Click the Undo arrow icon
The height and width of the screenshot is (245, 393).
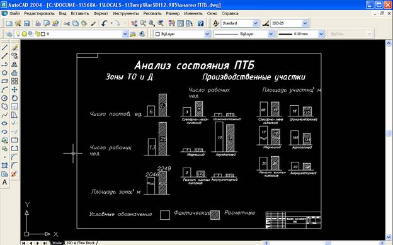tap(105, 23)
